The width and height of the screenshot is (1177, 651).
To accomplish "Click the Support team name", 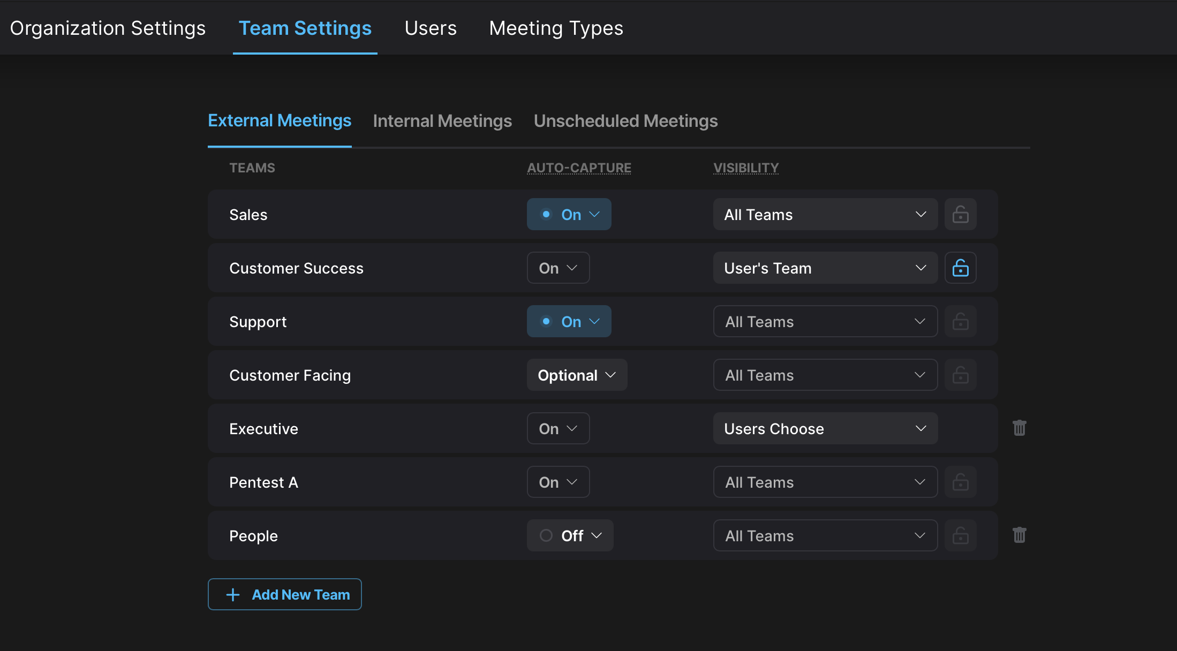I will [258, 322].
